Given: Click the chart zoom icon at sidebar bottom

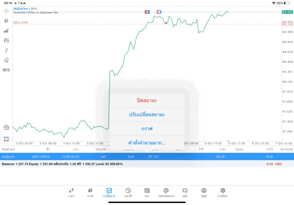Looking at the screenshot, I should click(x=6, y=127).
